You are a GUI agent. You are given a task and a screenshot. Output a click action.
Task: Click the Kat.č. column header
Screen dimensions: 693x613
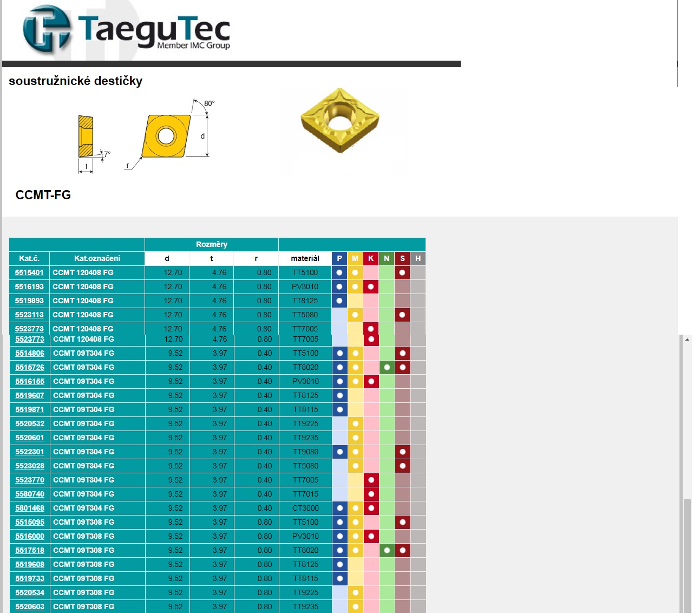coord(30,258)
